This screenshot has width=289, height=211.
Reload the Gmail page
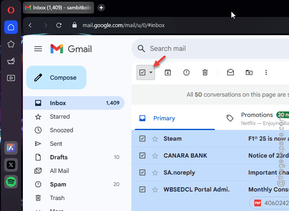59,25
